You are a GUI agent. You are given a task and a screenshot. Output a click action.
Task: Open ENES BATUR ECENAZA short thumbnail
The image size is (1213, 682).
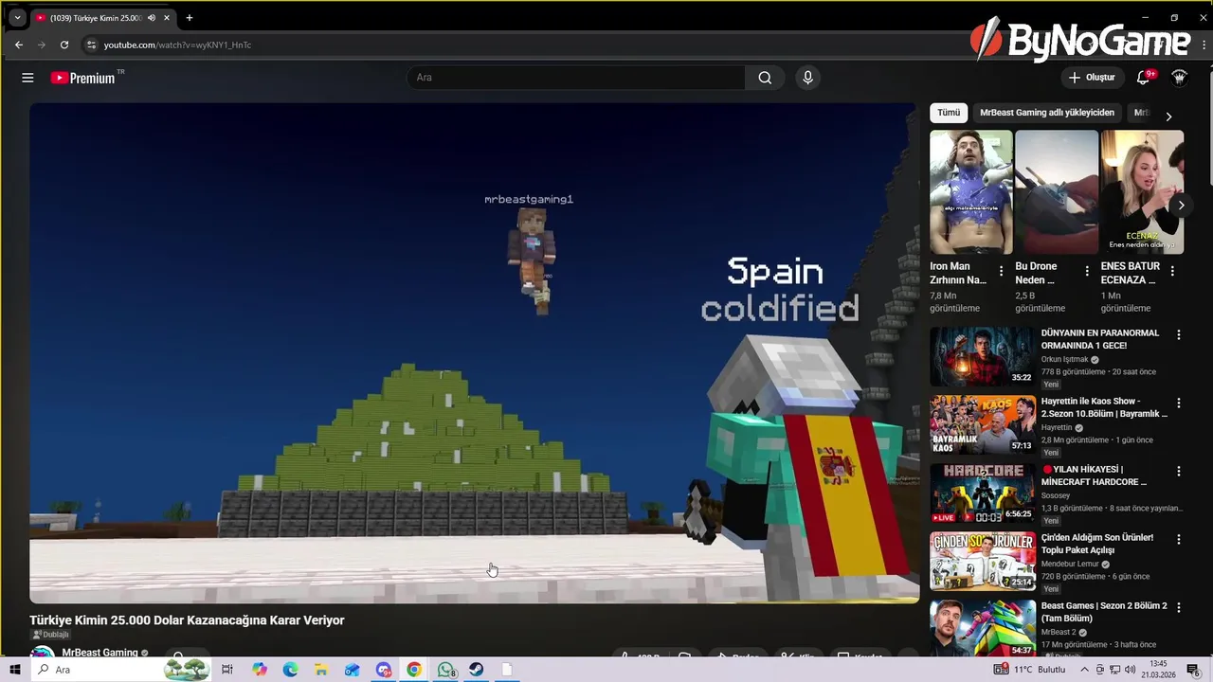1142,192
